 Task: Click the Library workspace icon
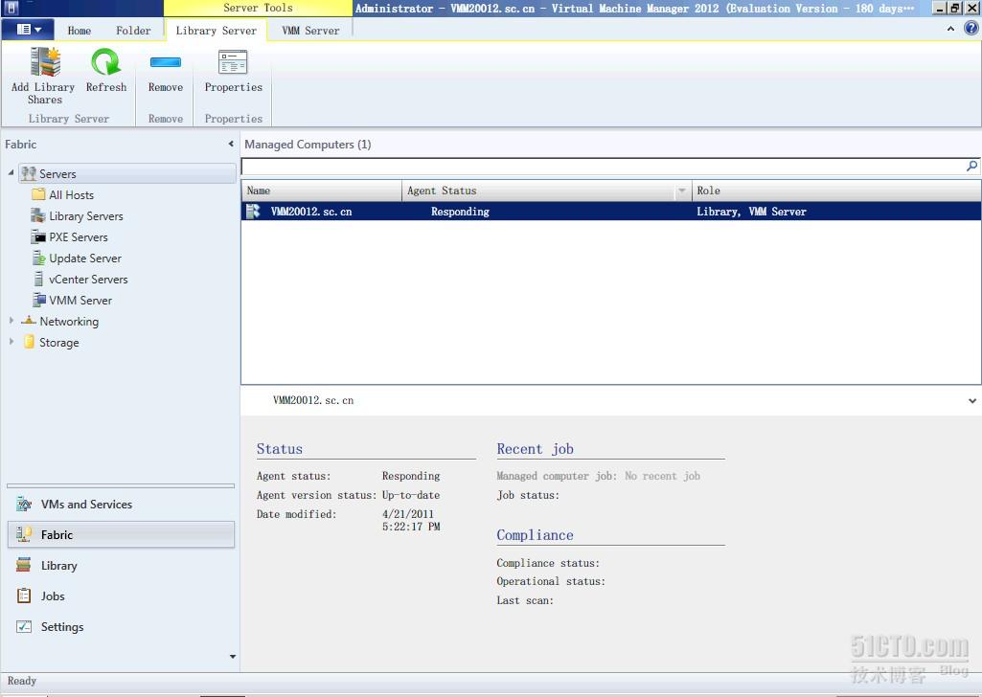click(24, 565)
